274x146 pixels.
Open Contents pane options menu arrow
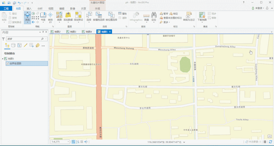[40, 32]
